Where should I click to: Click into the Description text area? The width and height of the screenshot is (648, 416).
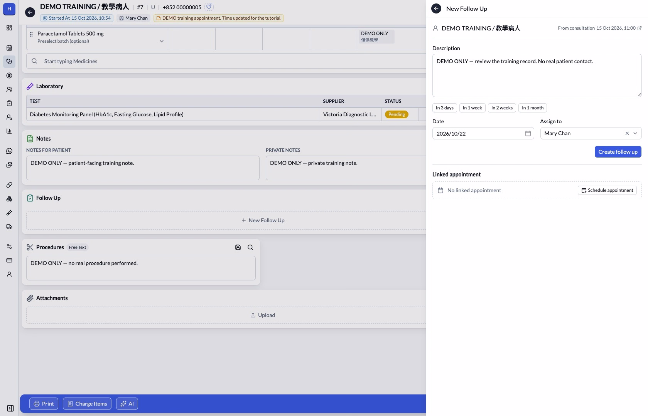537,75
